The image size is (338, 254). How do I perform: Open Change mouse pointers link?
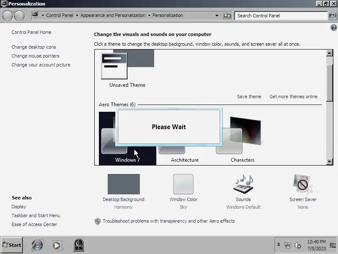tap(35, 56)
